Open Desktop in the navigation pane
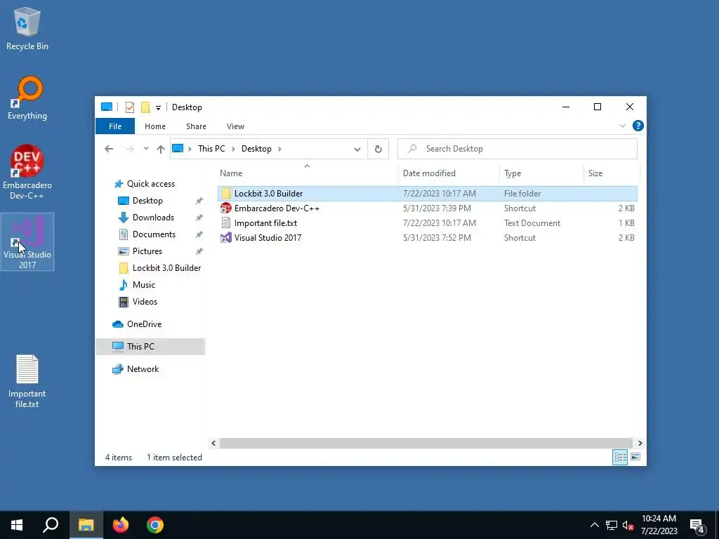Image resolution: width=719 pixels, height=539 pixels. click(x=147, y=201)
